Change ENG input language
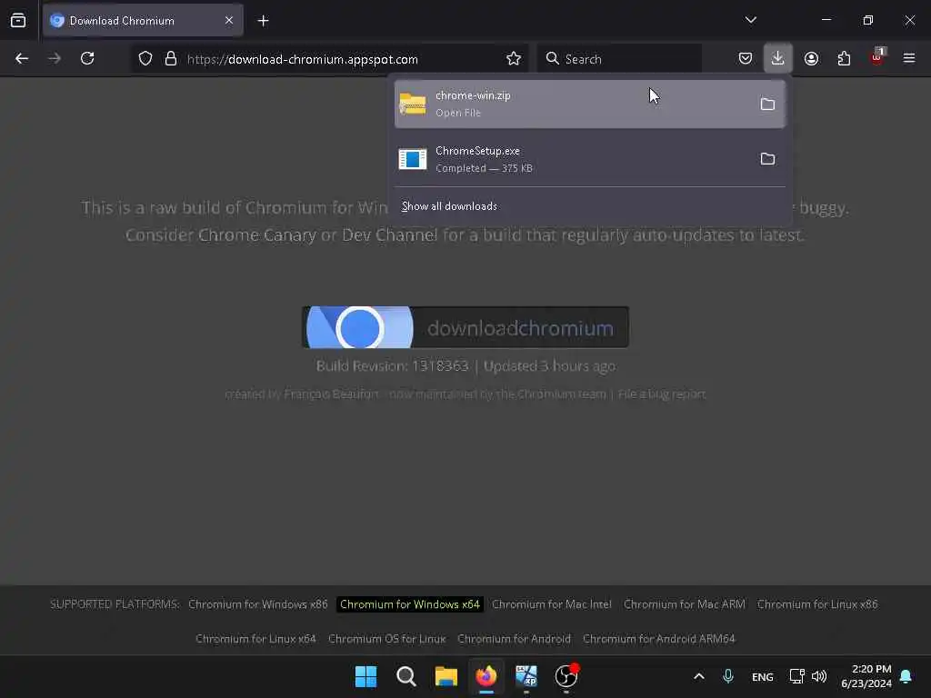 tap(763, 676)
